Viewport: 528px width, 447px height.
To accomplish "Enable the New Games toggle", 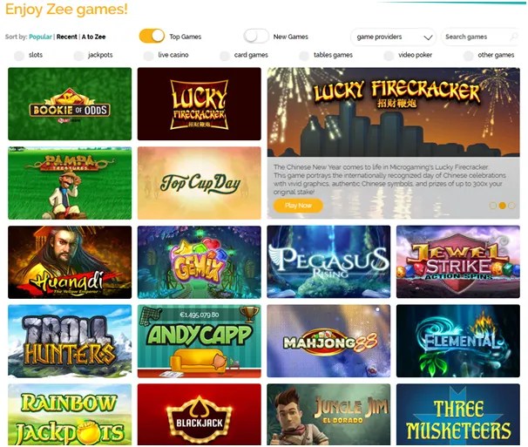I will point(256,36).
